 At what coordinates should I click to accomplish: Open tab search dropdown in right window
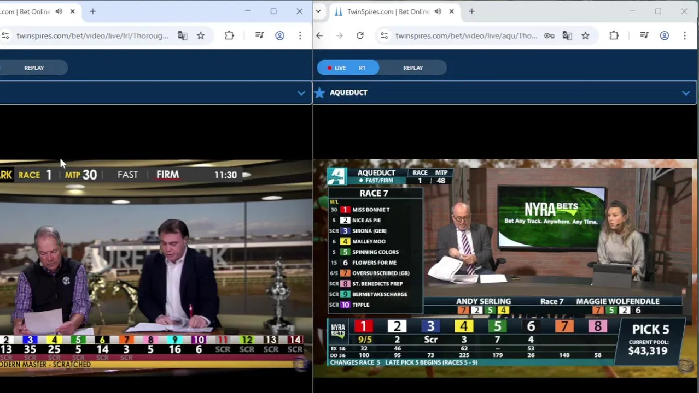[x=318, y=11]
